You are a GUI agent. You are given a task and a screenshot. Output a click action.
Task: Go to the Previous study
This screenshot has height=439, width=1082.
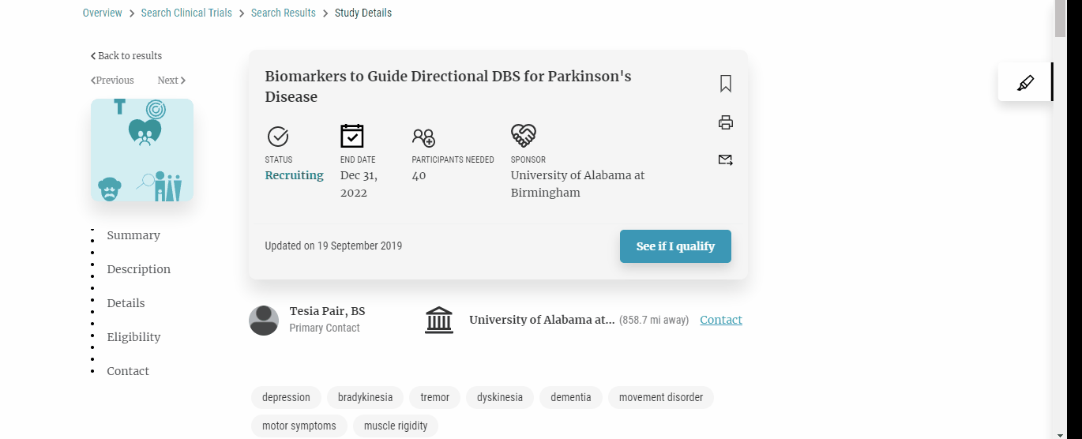pos(112,81)
